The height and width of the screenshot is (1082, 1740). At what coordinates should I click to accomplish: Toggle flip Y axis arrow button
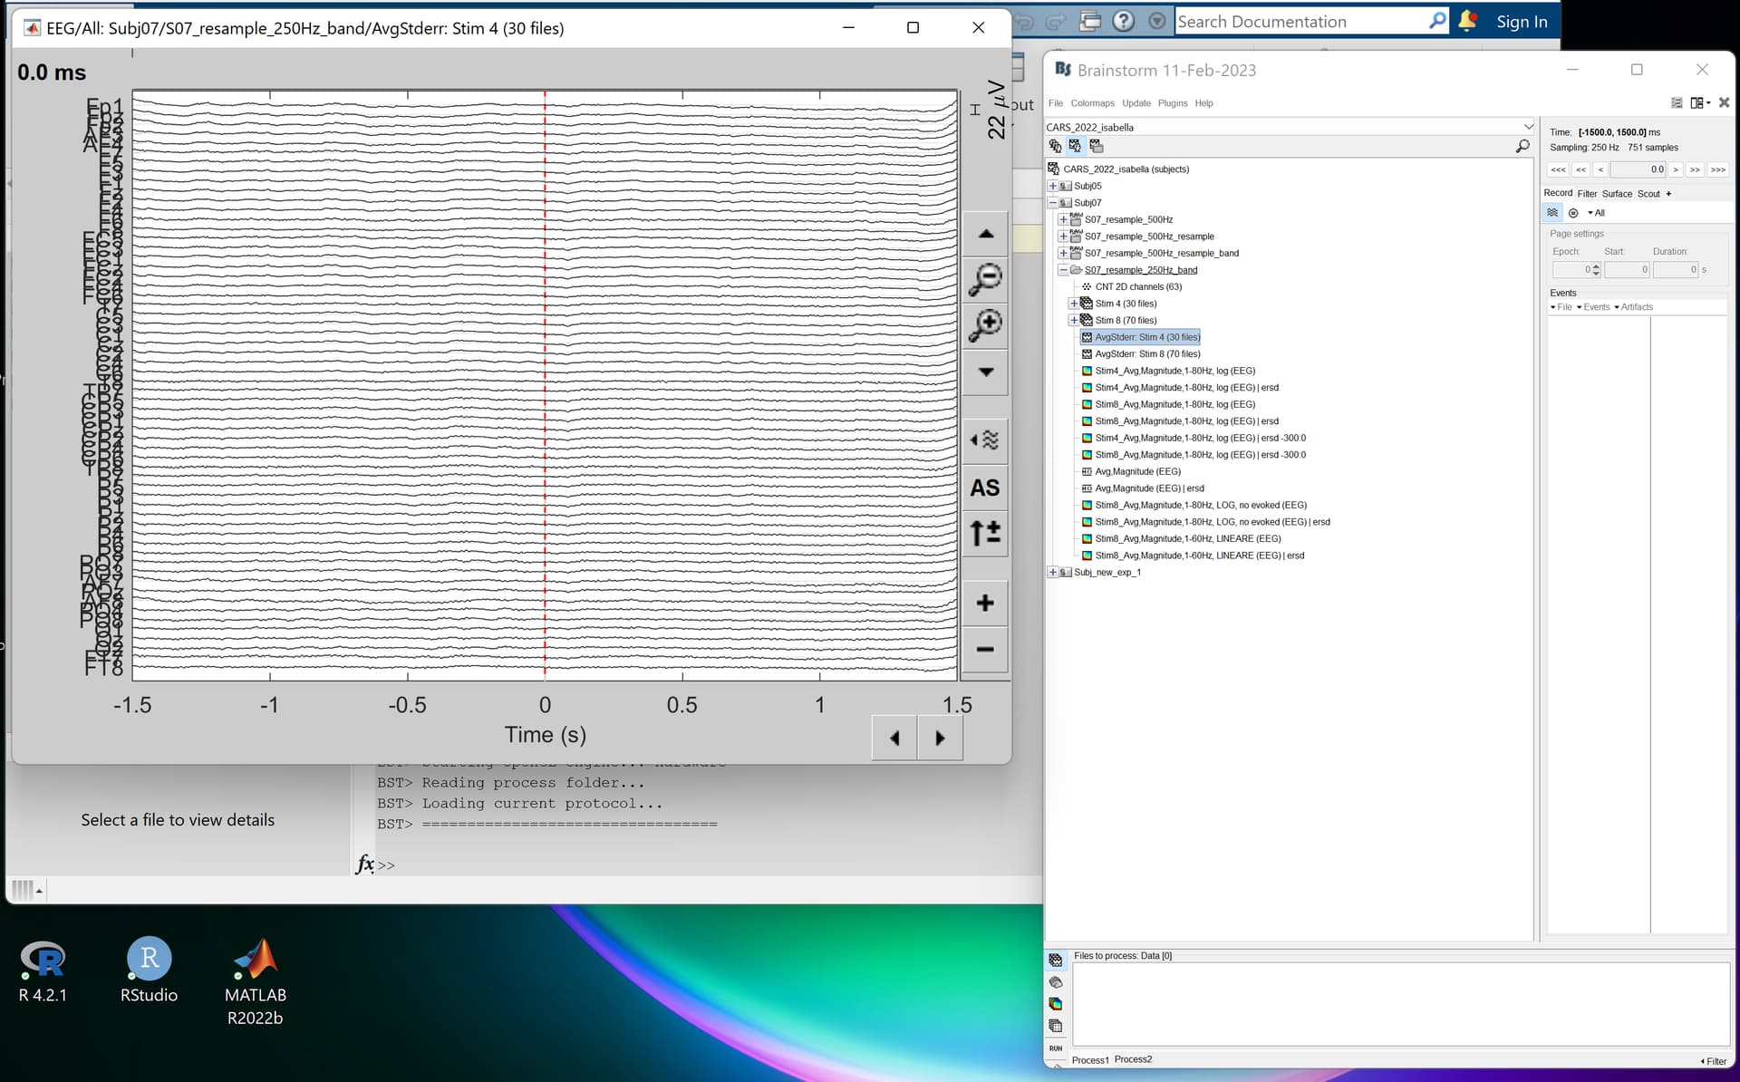click(985, 533)
